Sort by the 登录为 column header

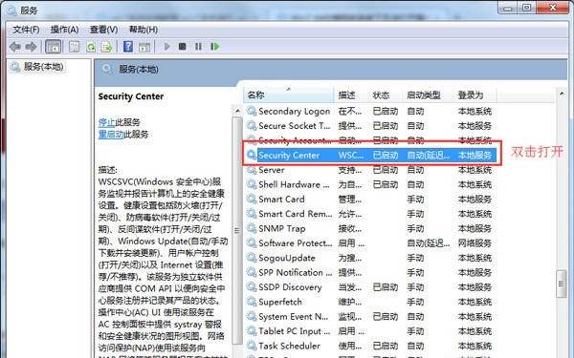(475, 95)
